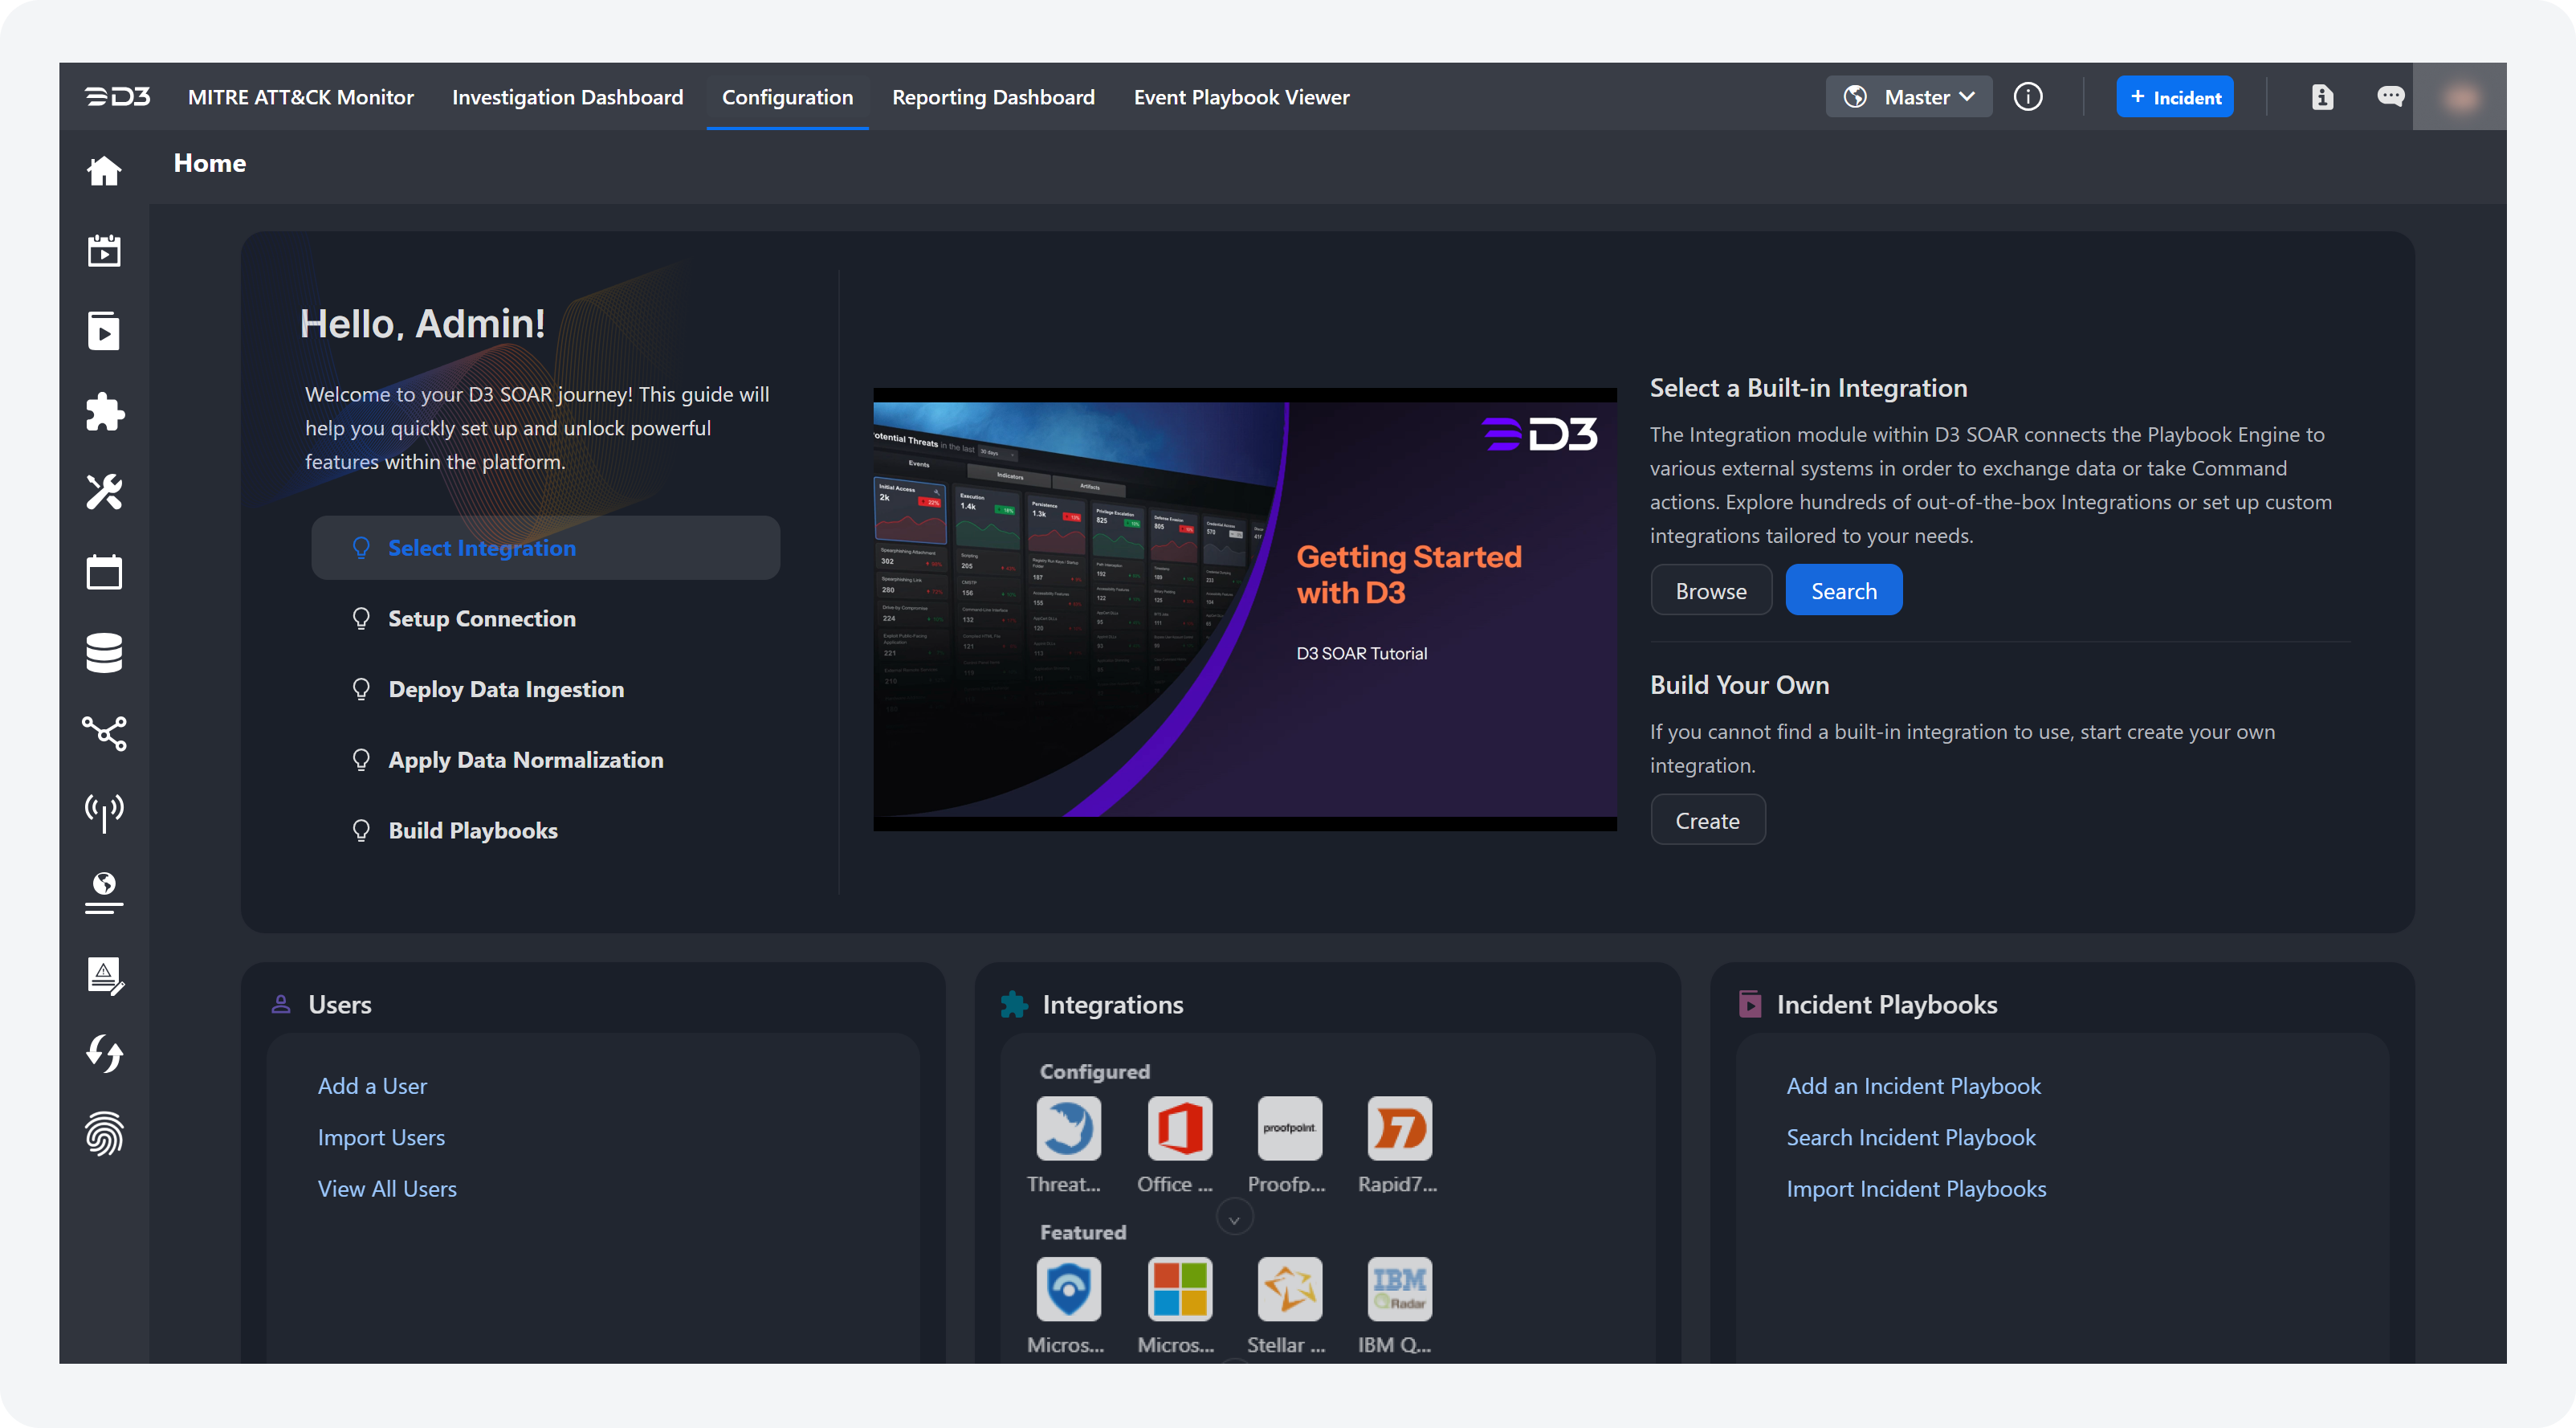The height and width of the screenshot is (1428, 2576).
Task: Expand the Master site dropdown
Action: [1909, 97]
